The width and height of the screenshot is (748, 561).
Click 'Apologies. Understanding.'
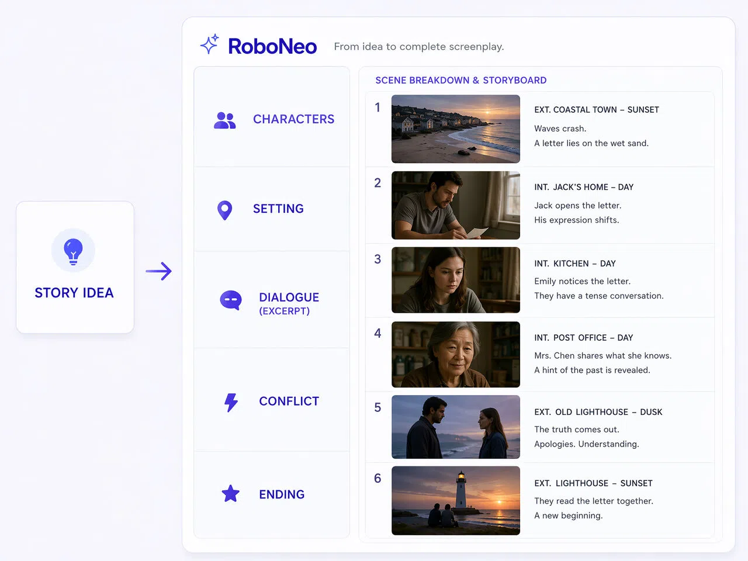click(587, 444)
